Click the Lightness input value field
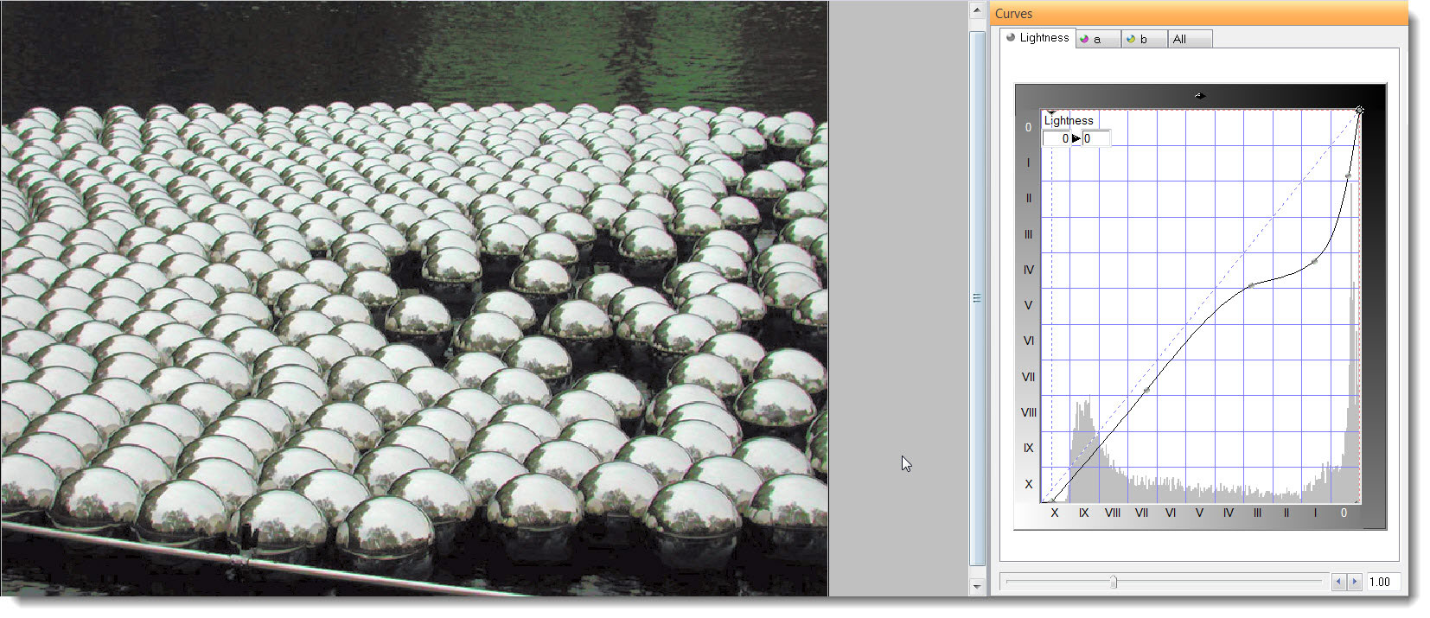 click(x=1057, y=138)
